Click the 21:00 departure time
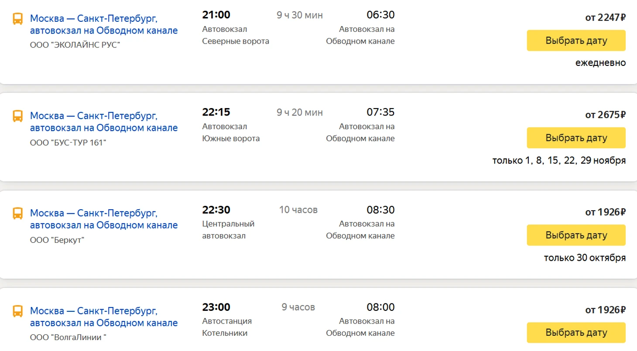This screenshot has width=637, height=351. 216,15
